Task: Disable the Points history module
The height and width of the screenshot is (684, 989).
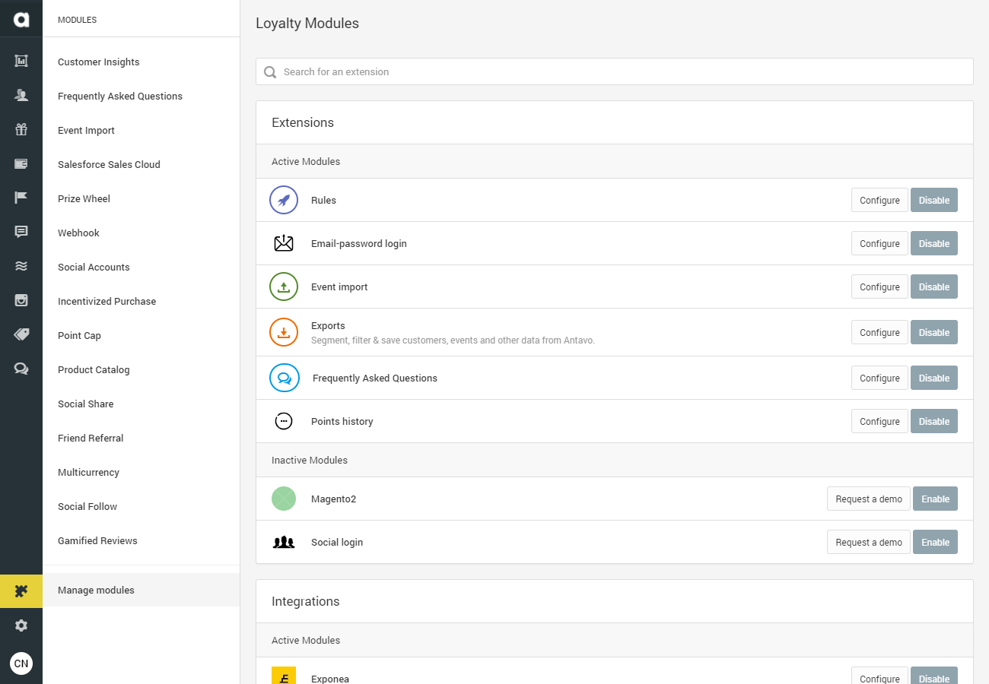Action: coord(934,421)
